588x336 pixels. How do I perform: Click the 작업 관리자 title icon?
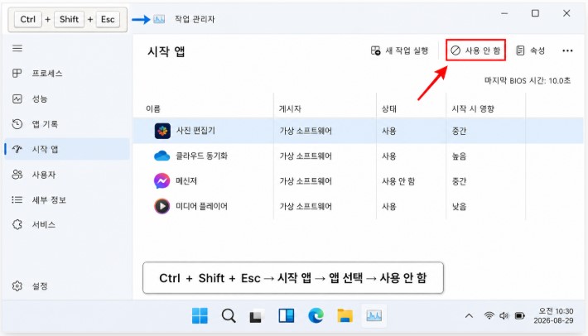tap(159, 19)
